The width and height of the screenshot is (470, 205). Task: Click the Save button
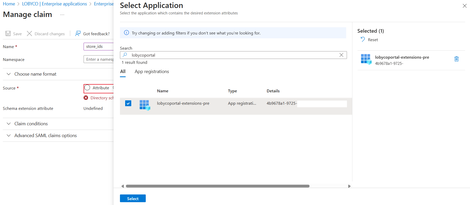[x=14, y=34]
